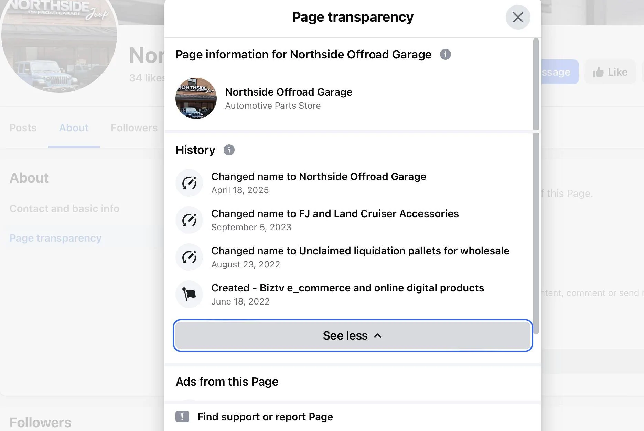Click the Page transparency dialog title
This screenshot has height=431, width=644.
[x=353, y=17]
